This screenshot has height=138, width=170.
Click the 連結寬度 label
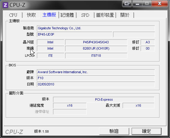pos(37,105)
